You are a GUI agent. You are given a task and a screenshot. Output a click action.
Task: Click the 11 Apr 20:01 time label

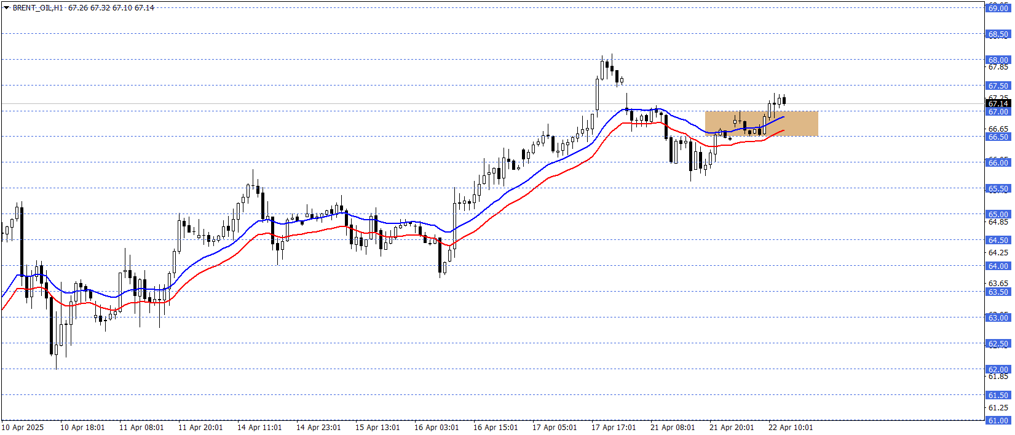(200, 427)
